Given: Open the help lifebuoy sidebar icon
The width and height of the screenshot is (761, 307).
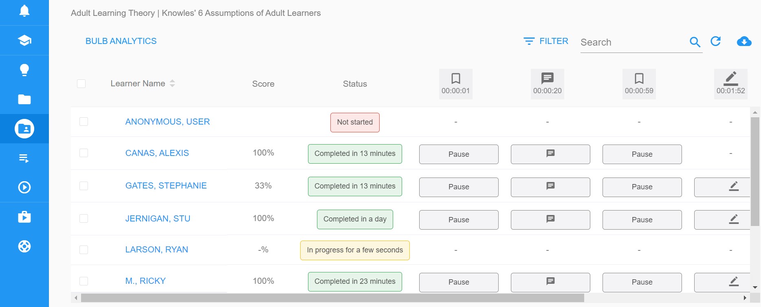Looking at the screenshot, I should [24, 246].
